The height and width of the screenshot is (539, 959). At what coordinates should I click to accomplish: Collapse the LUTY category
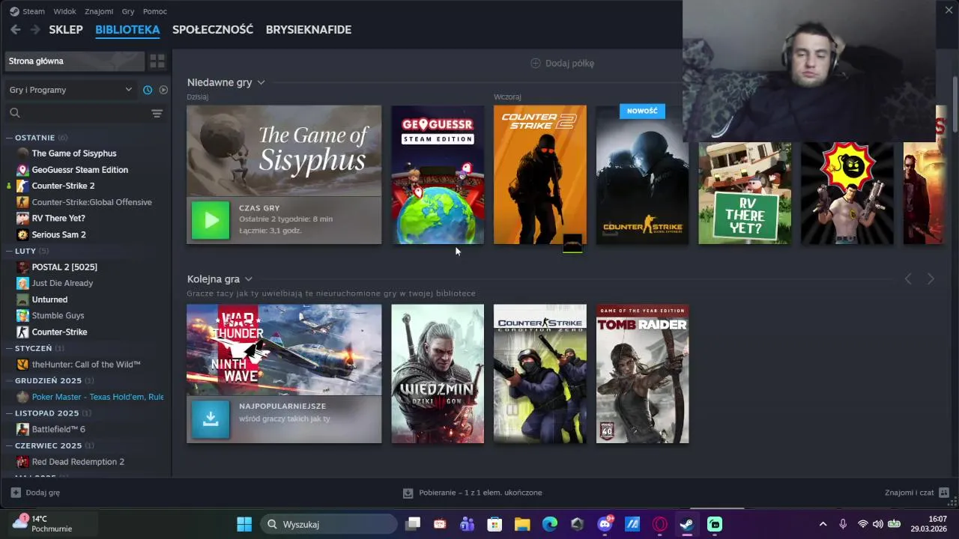tap(10, 251)
